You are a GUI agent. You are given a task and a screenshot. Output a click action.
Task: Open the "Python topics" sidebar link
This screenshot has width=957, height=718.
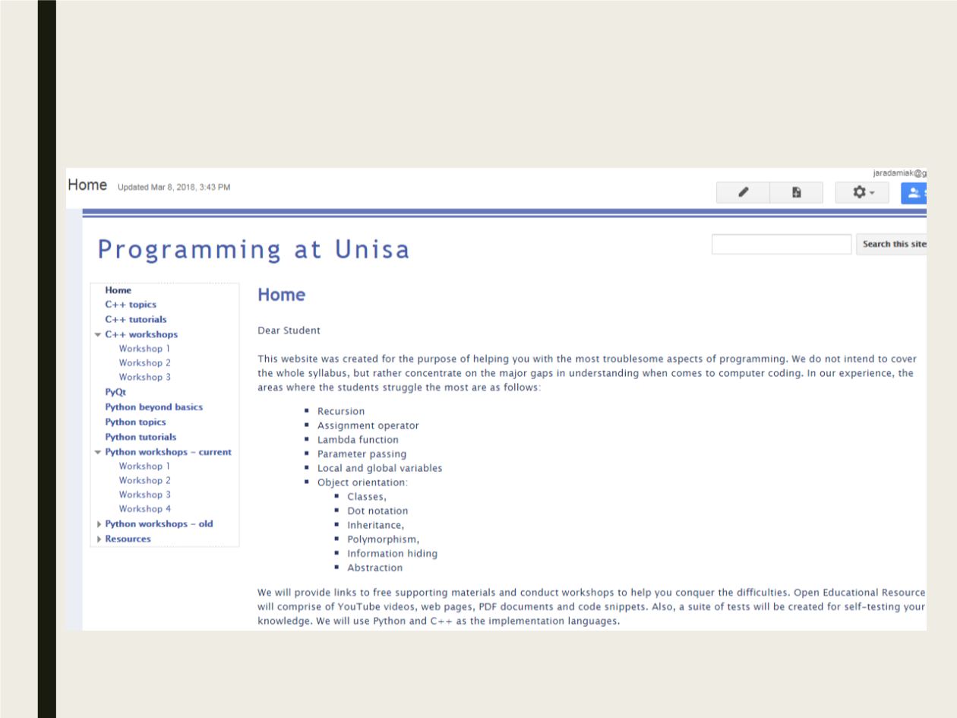(135, 422)
